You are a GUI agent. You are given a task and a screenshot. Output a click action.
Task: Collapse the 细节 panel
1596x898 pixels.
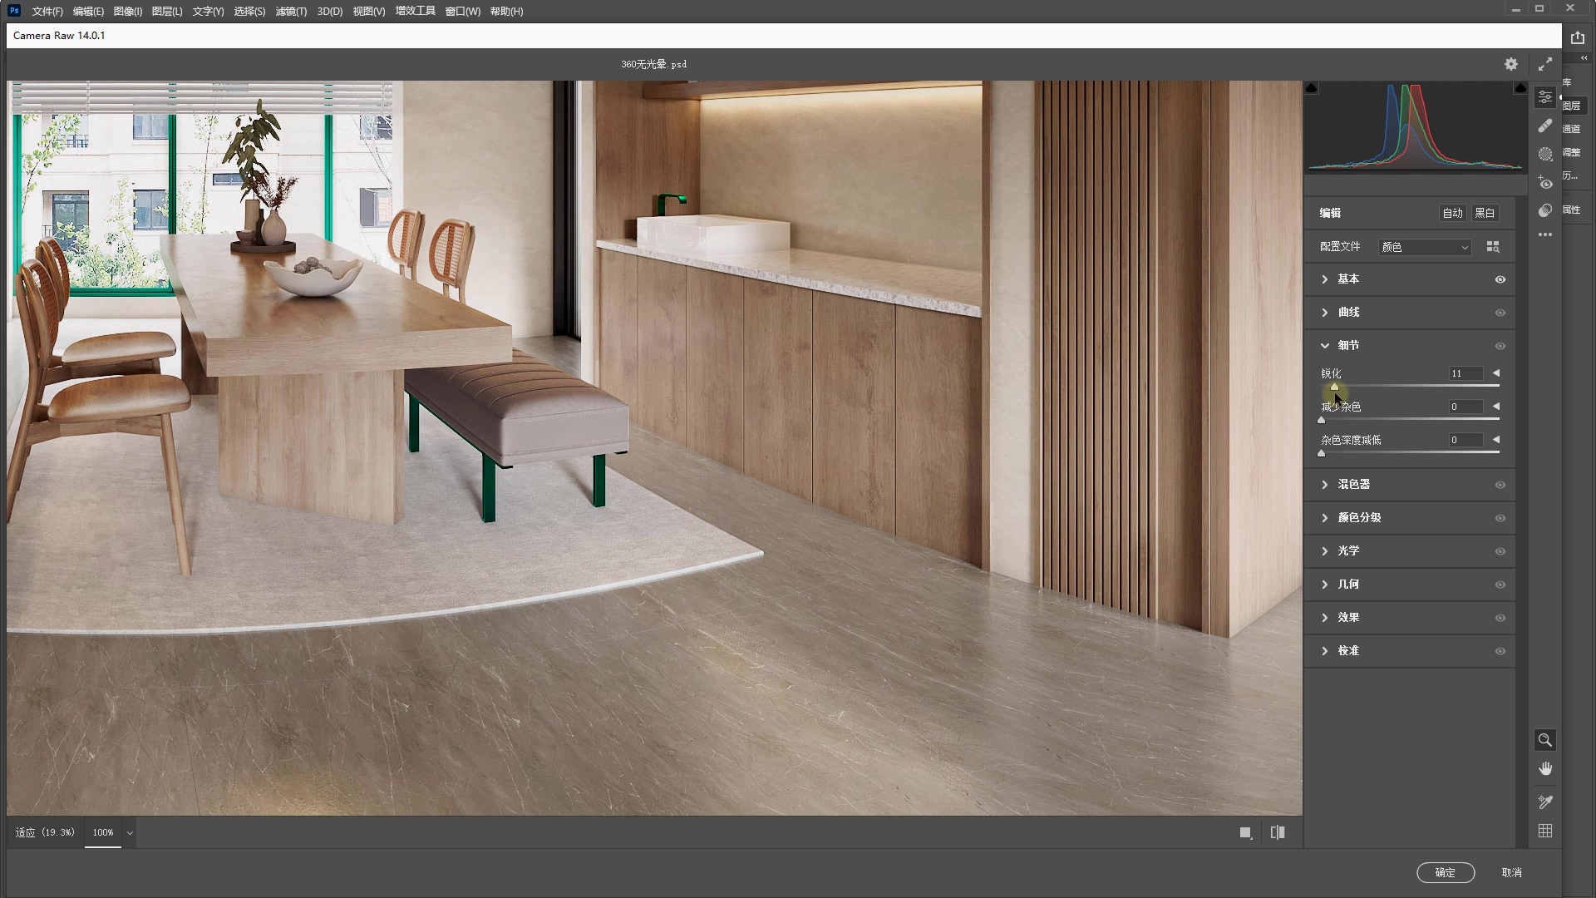click(x=1325, y=345)
